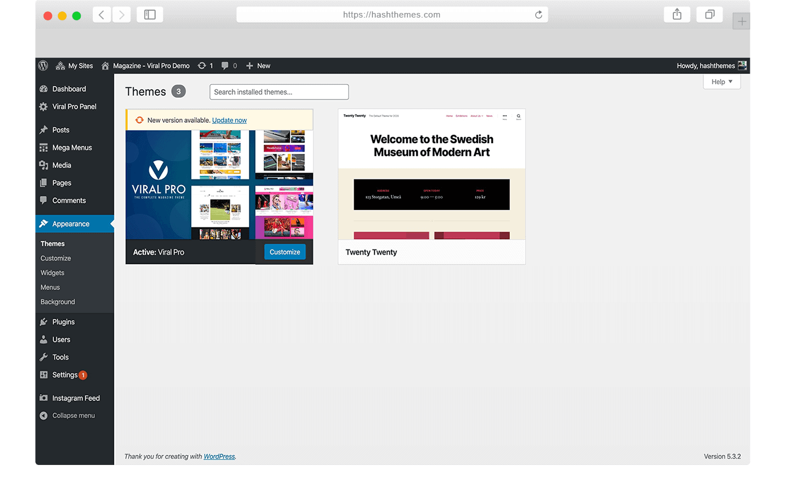Click the home icon beside Magazine - Viral Pro Demo

coord(105,66)
